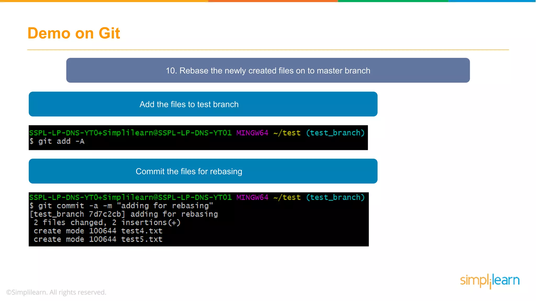Click the "create mode 100644 test4.txt" line
Image resolution: width=536 pixels, height=301 pixels.
point(98,231)
